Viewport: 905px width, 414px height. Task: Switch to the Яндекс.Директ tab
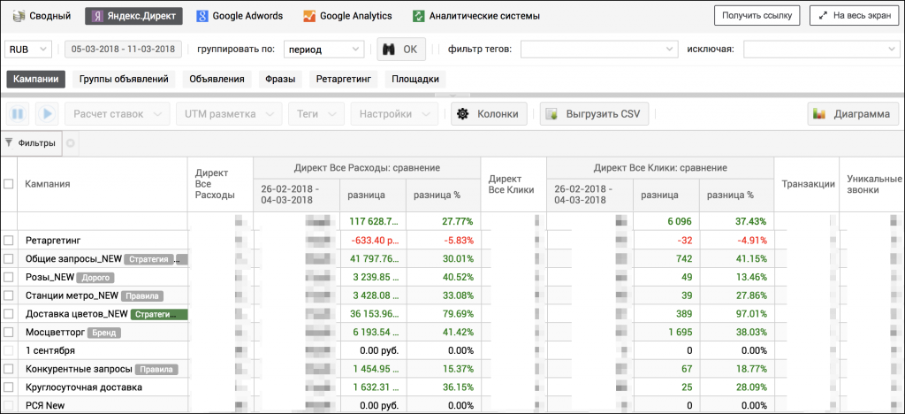coord(133,16)
